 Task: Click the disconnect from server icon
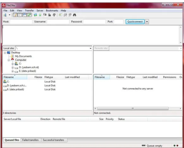50,15
